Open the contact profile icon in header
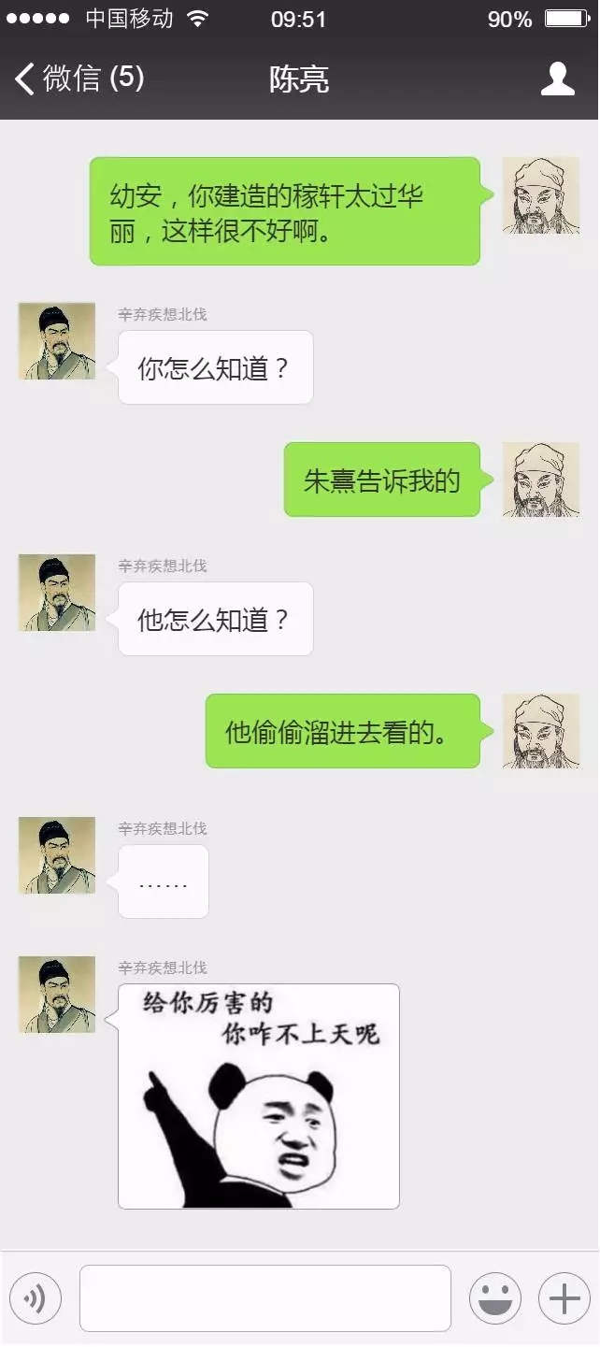The height and width of the screenshot is (1347, 600). 557,79
